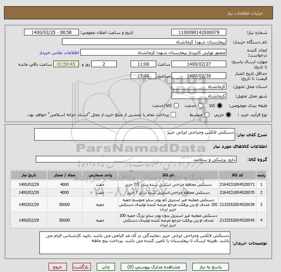Select product code 2164231004520070

237,192
